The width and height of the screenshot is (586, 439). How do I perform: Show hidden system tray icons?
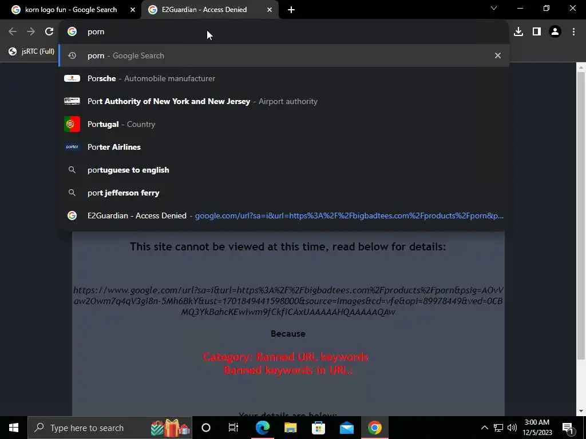click(484, 428)
